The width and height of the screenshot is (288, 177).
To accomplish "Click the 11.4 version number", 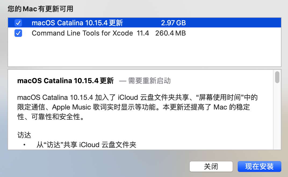I will [143, 33].
